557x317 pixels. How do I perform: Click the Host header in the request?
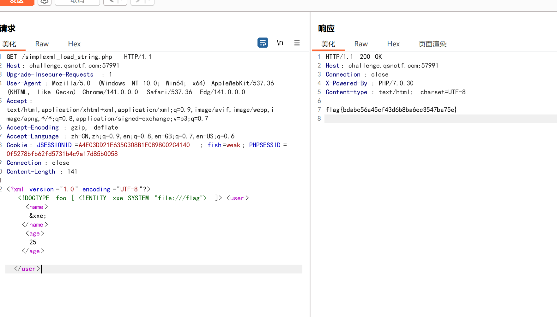tap(63, 66)
